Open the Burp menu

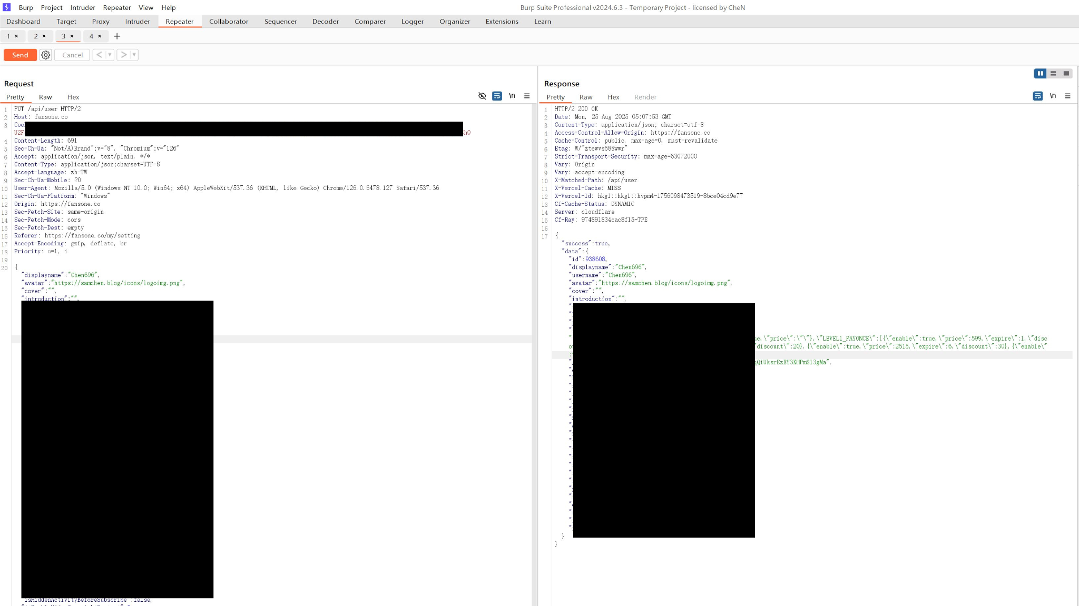coord(26,7)
